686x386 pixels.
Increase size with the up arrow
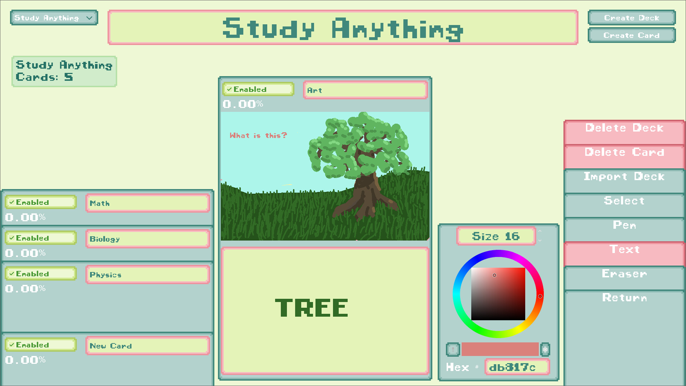[x=540, y=232]
